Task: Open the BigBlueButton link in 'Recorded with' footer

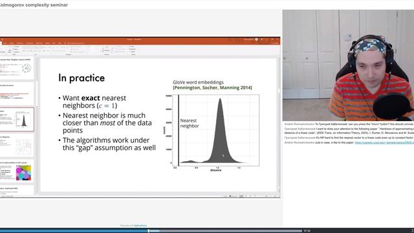Action: click(140, 226)
